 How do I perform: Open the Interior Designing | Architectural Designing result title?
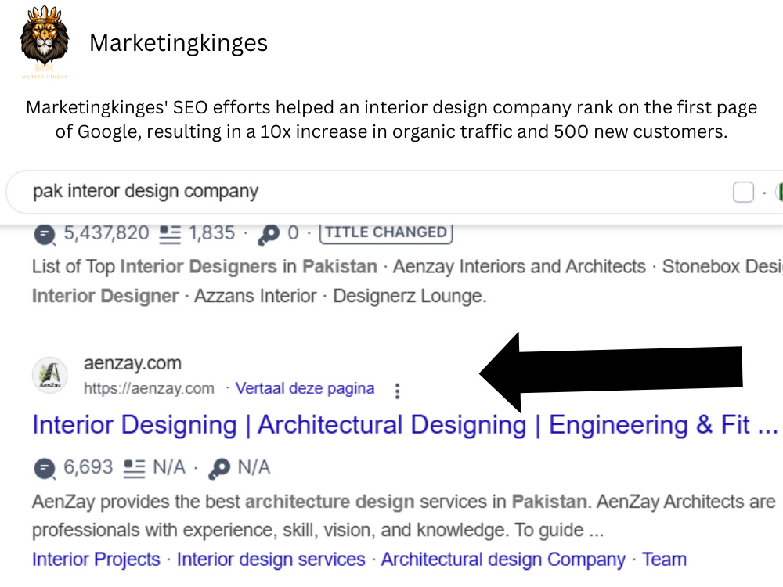coord(405,425)
